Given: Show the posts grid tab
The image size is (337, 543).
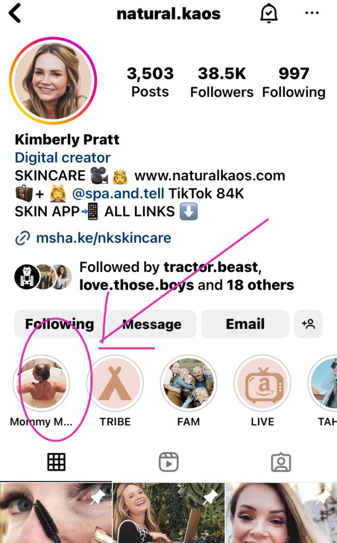Looking at the screenshot, I should [x=56, y=462].
